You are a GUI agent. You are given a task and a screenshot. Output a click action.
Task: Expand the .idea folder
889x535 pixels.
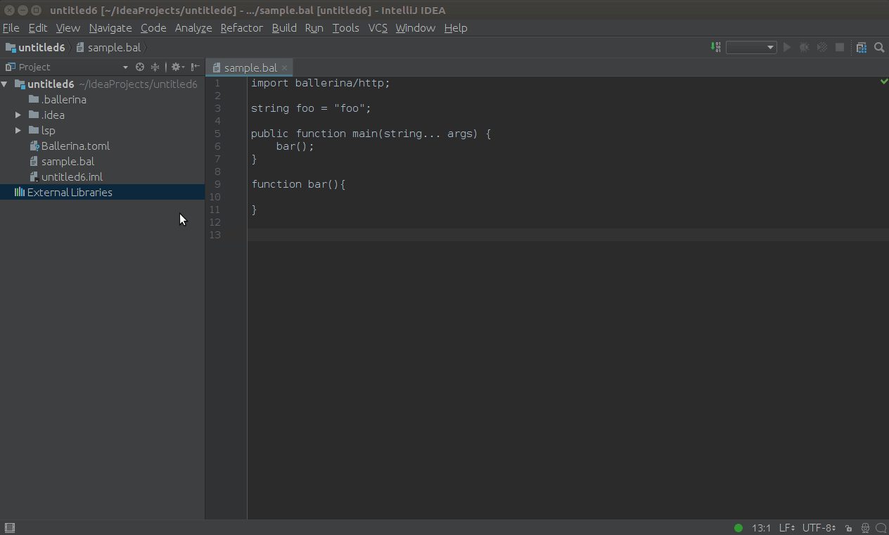(x=18, y=115)
